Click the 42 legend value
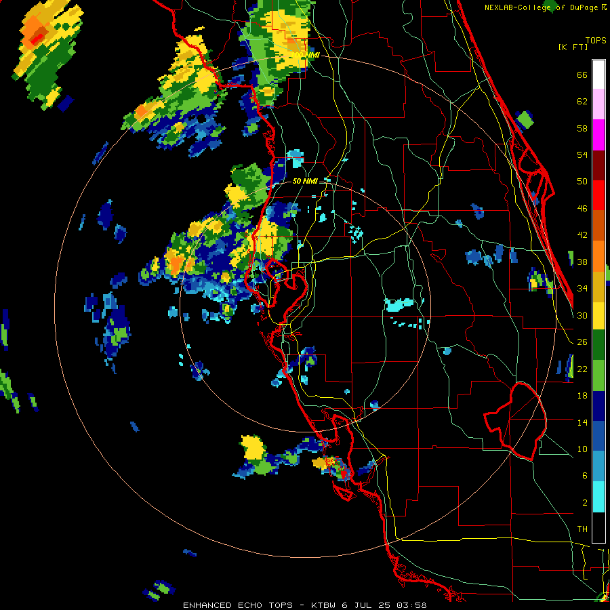This screenshot has height=610, width=610. click(582, 235)
